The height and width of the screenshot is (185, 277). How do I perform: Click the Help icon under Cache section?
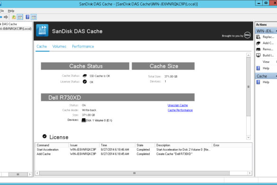(258, 82)
